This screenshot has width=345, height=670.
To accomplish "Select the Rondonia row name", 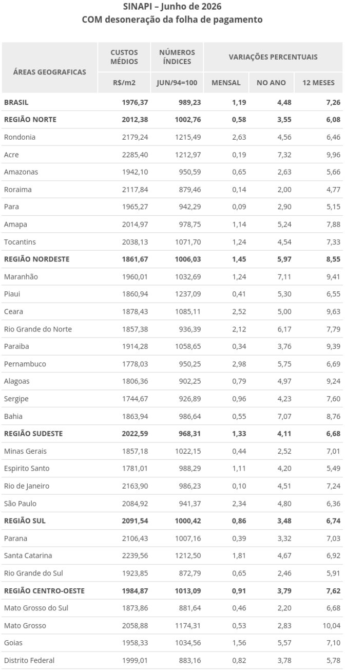I will 20,137.
